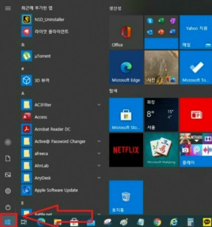
Task: Open Settings gear in Start sidebar
Action: tap(8, 191)
